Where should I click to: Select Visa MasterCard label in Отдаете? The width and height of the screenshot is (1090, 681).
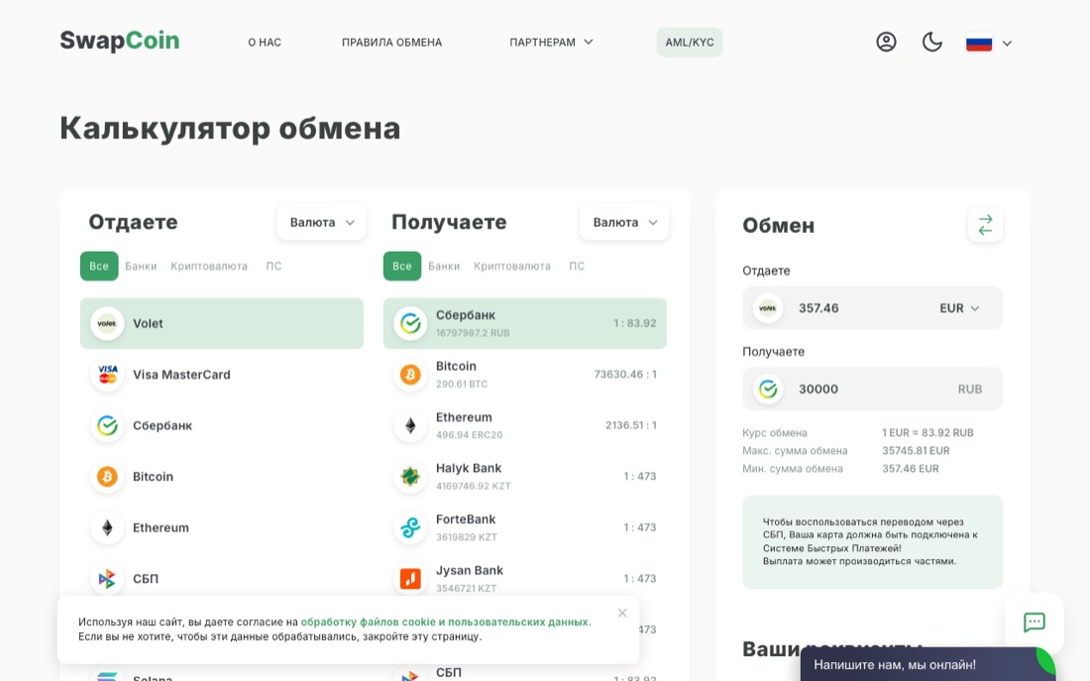[181, 375]
